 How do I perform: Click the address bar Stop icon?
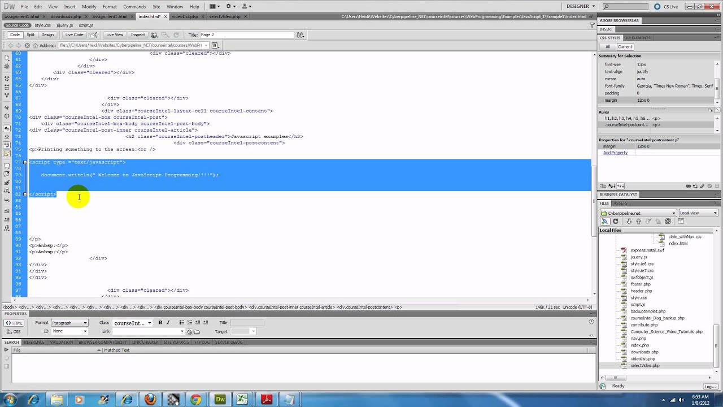click(27, 45)
